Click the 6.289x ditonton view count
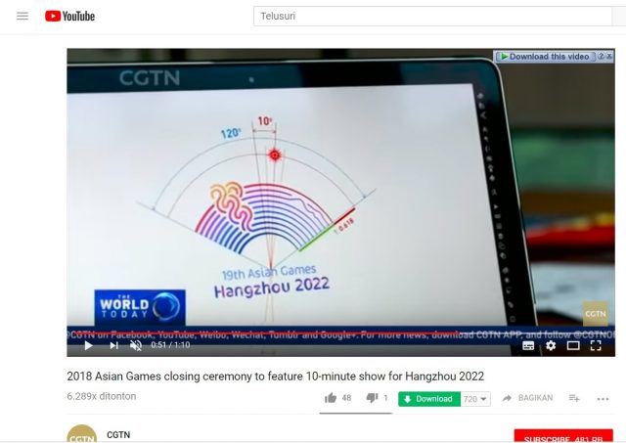The image size is (626, 443). click(x=102, y=396)
